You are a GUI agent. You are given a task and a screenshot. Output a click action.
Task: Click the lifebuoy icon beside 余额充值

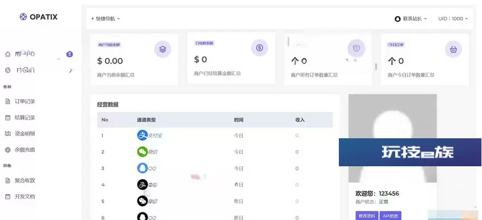(x=8, y=150)
